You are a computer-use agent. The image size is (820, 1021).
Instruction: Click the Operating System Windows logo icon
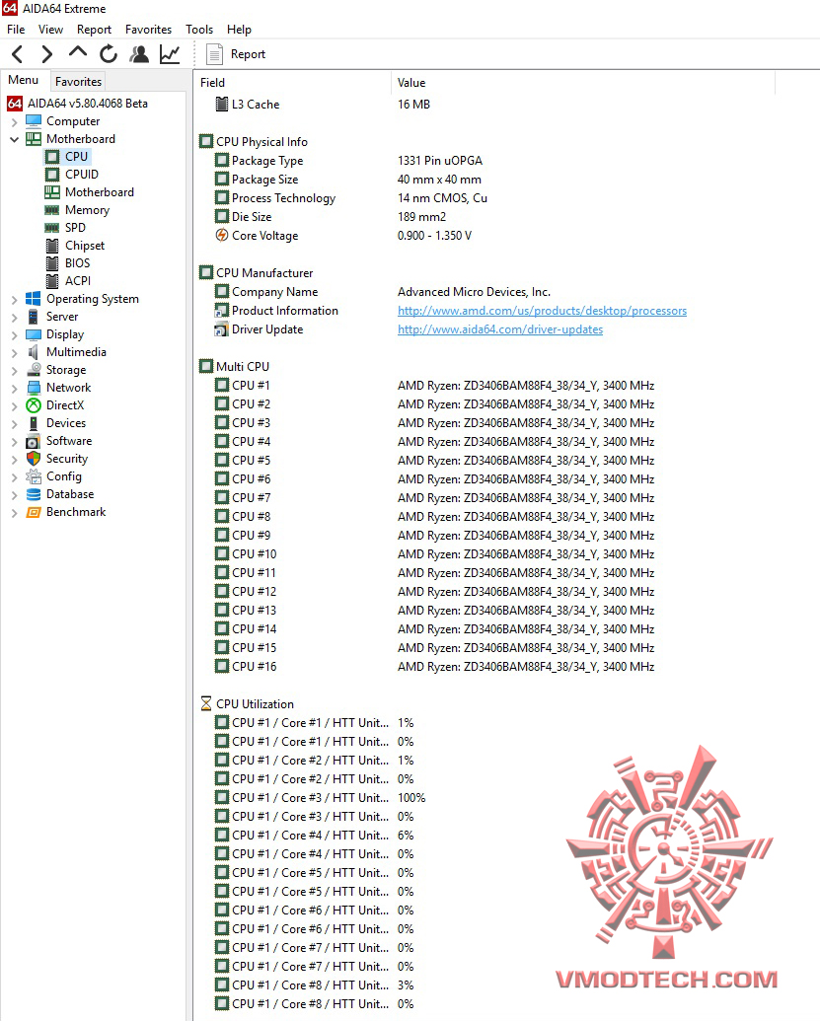point(34,299)
